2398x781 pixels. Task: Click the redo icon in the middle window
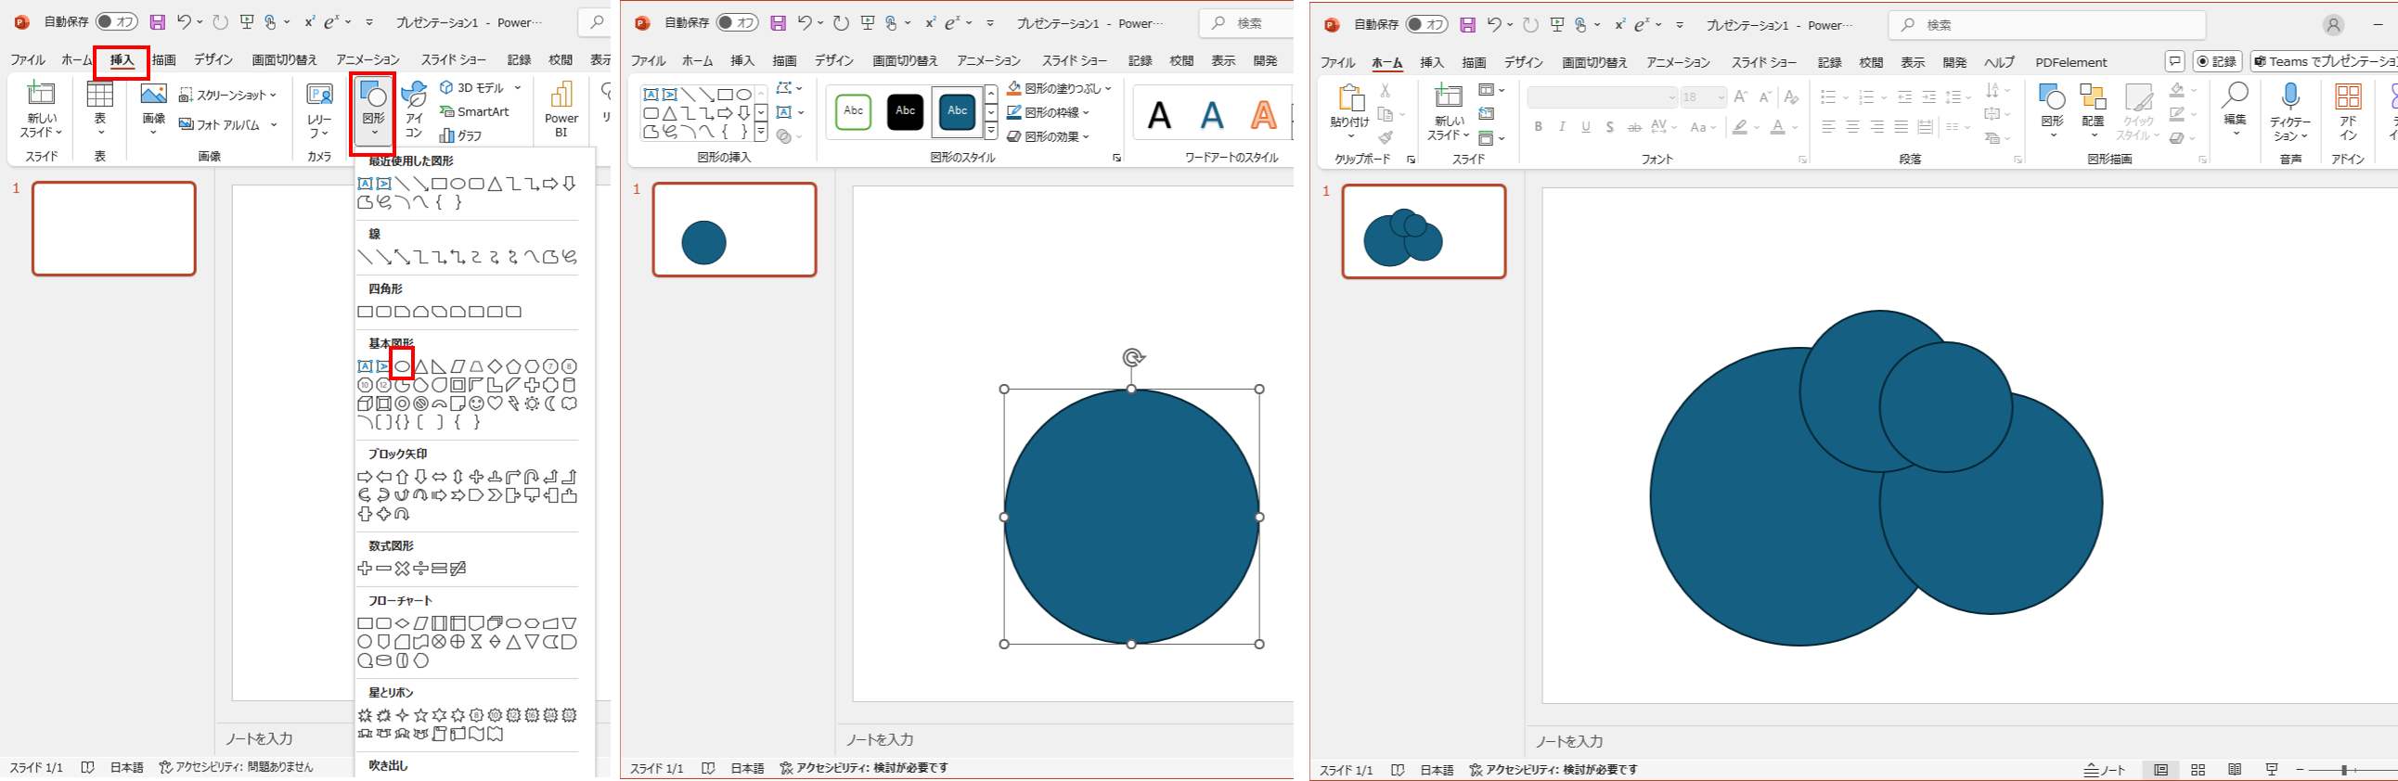click(x=841, y=22)
